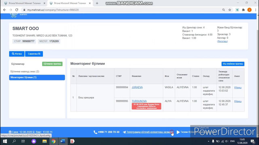
Task: Open TURSUNOVA employee link
Action: point(139,101)
